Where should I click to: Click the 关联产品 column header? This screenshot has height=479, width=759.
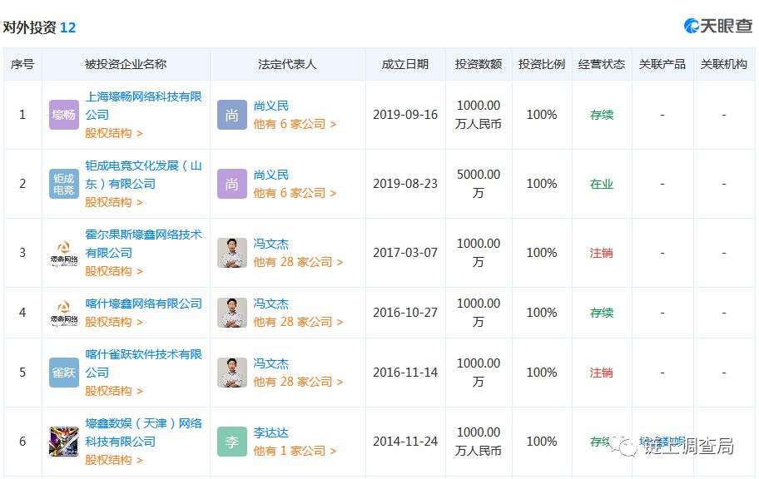[x=662, y=64]
